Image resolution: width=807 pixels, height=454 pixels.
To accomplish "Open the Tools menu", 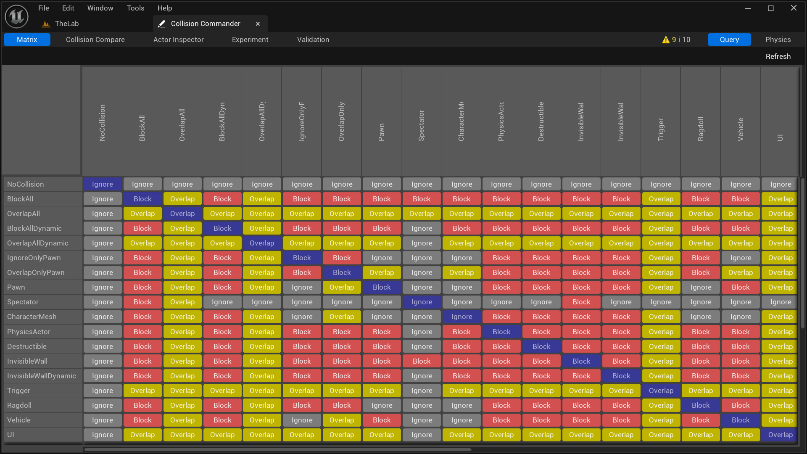I will pyautogui.click(x=135, y=8).
